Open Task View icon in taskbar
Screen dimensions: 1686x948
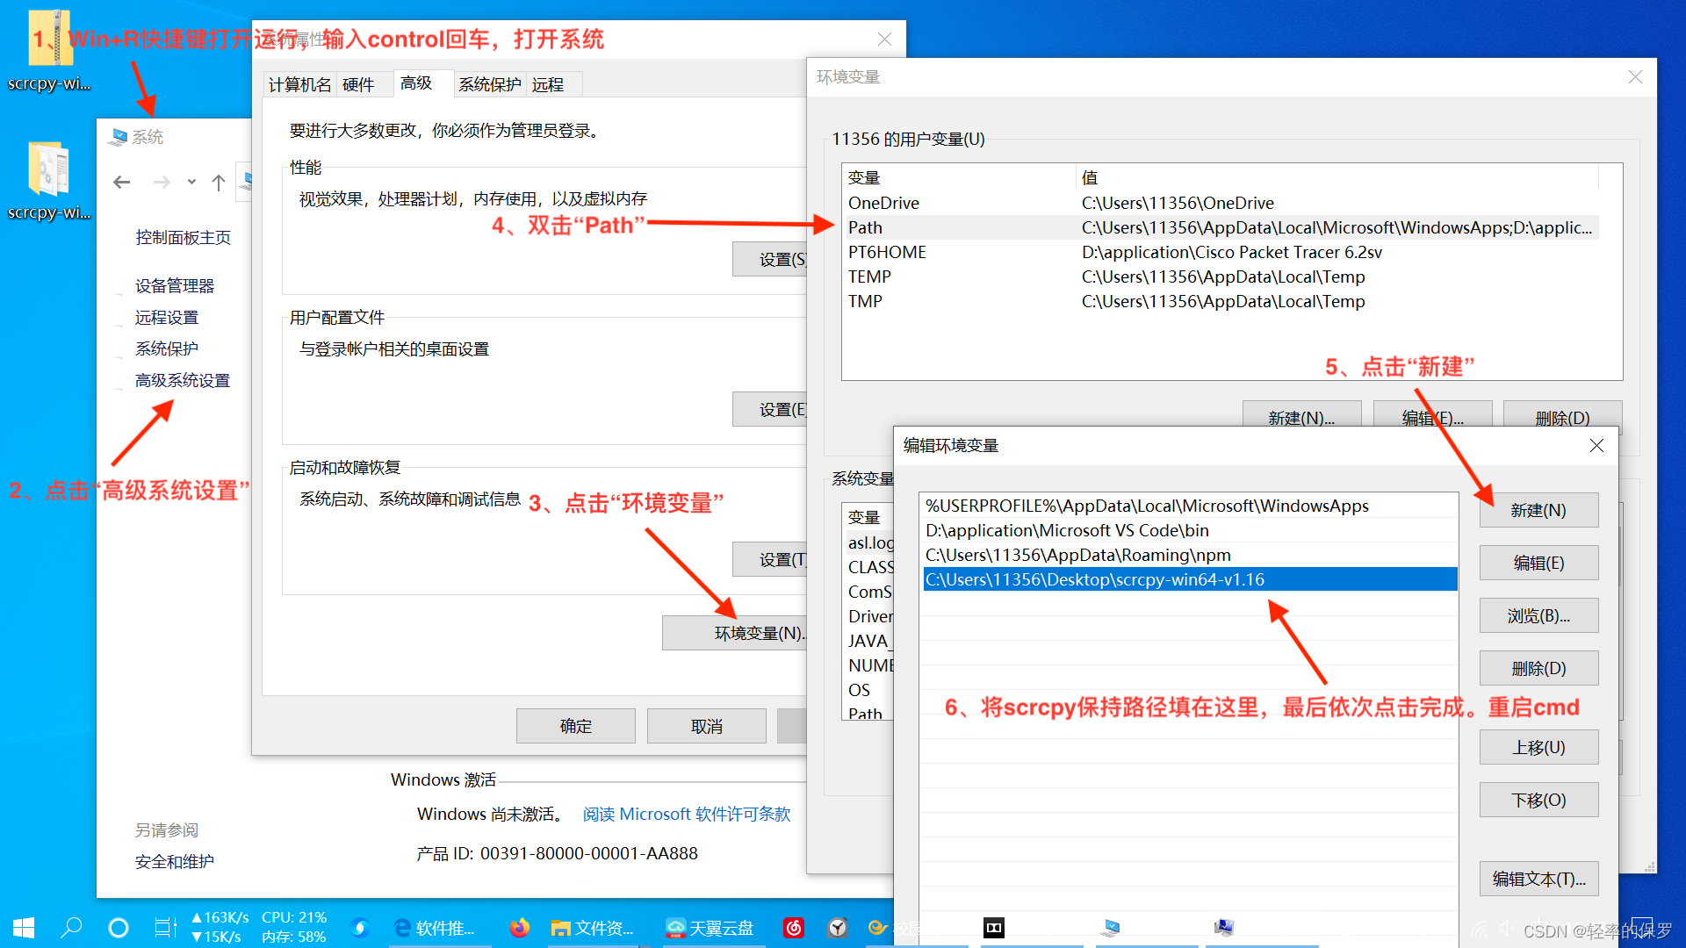coord(165,928)
